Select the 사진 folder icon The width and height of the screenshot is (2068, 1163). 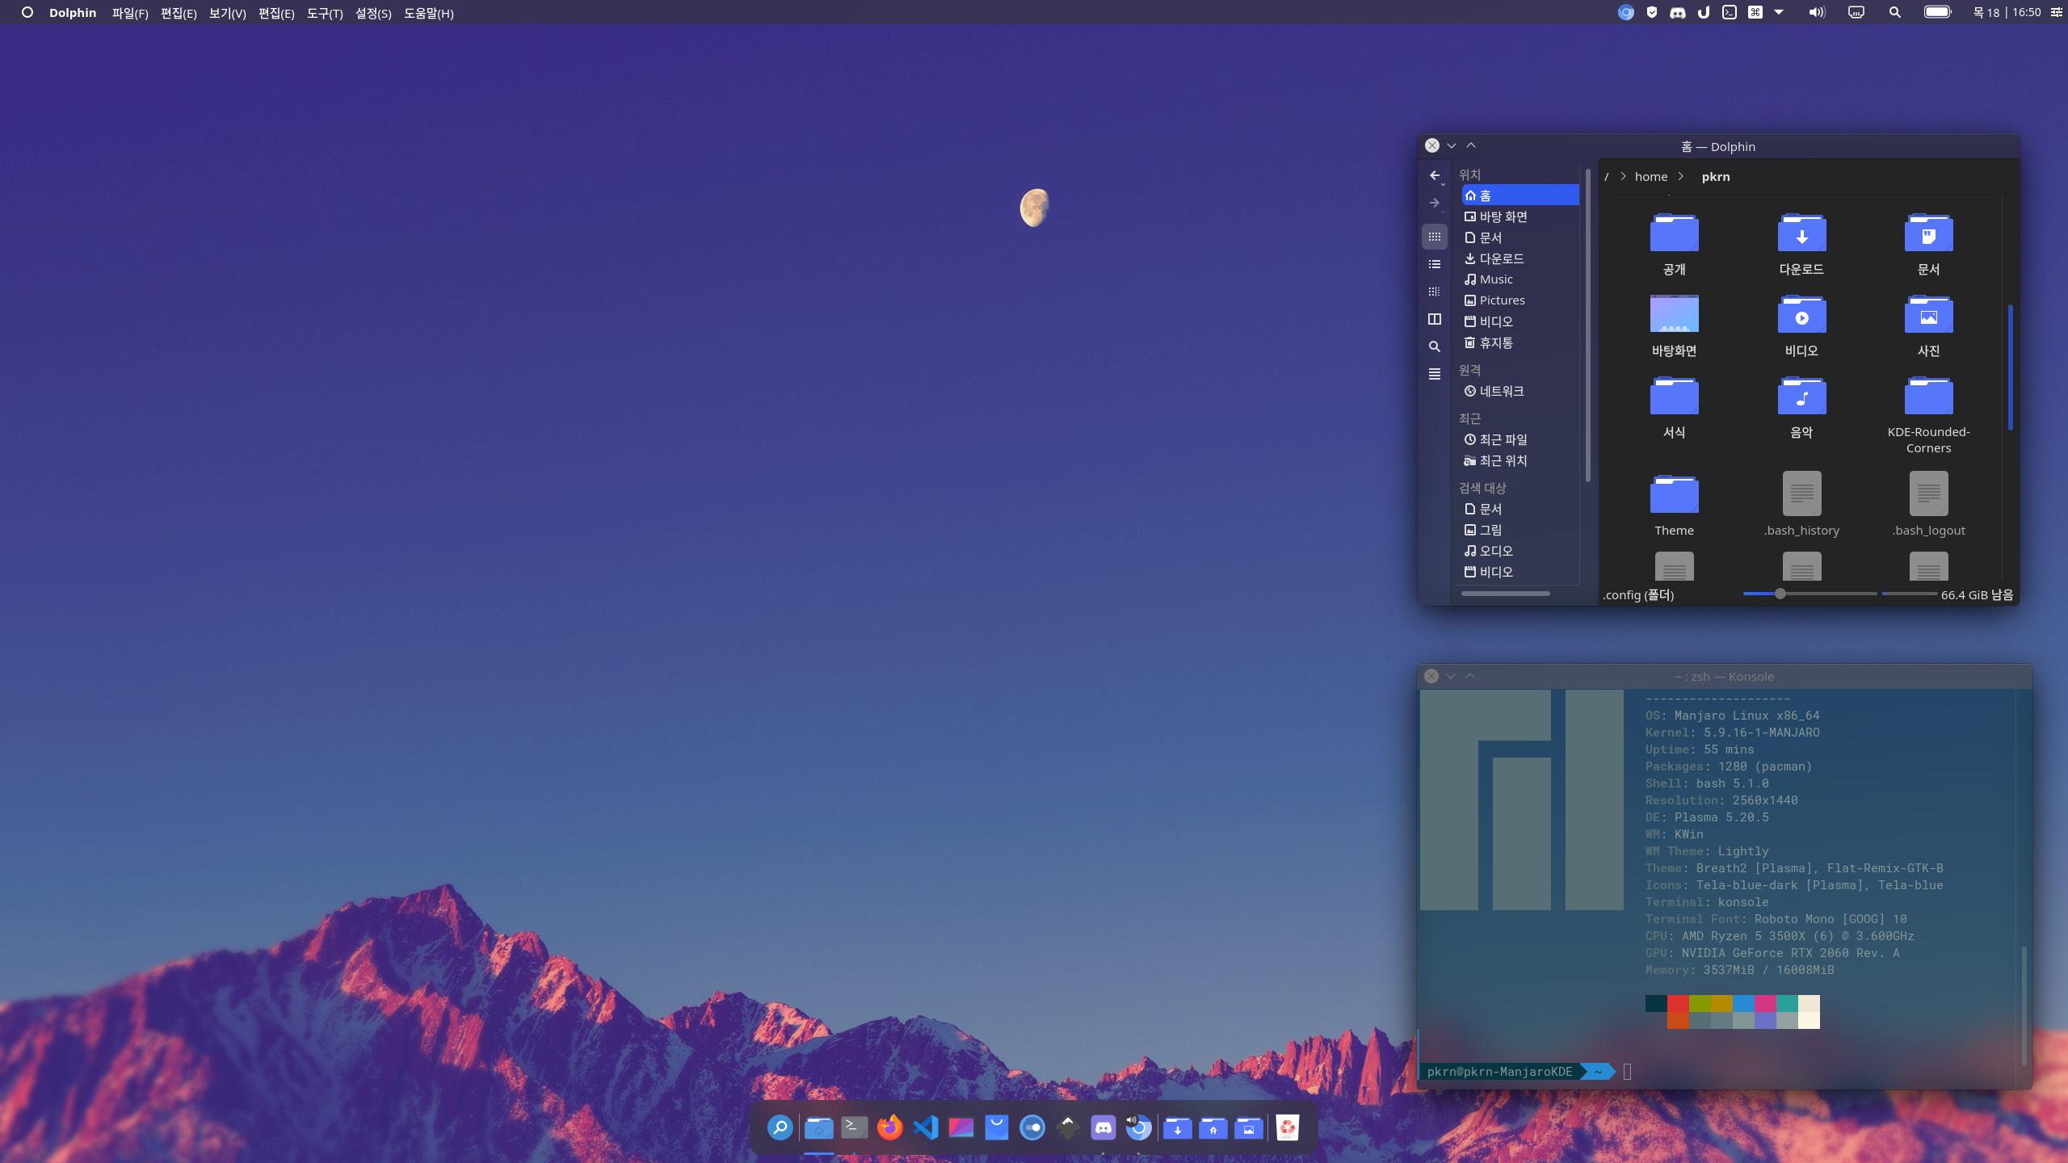tap(1928, 313)
